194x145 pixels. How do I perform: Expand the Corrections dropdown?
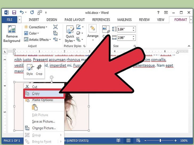pos(35,27)
